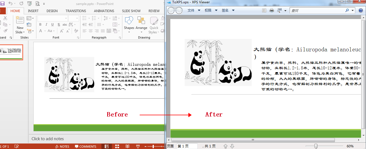The width and height of the screenshot is (366, 149).
Task: Open the COMMENTS pane
Action: [x=85, y=146]
